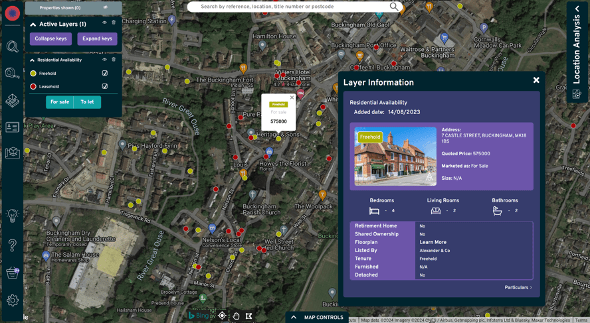Open the shopping basket icon
Screen dimensions: 590x323
pos(12,273)
